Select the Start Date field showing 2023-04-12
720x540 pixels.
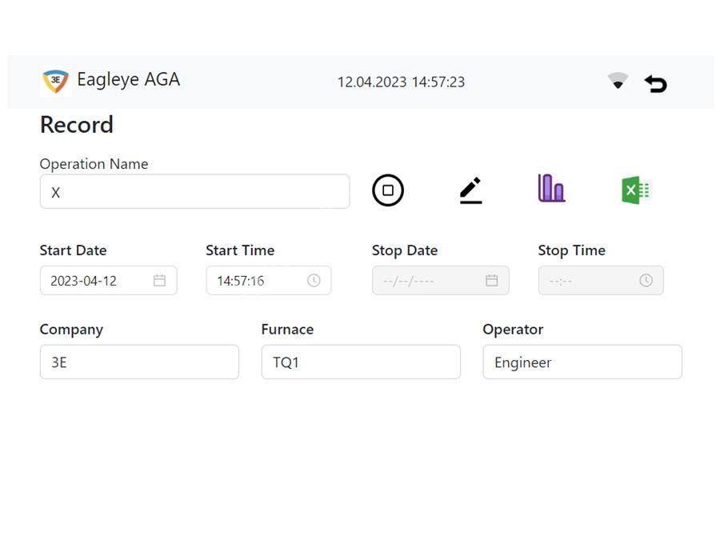tap(92, 281)
